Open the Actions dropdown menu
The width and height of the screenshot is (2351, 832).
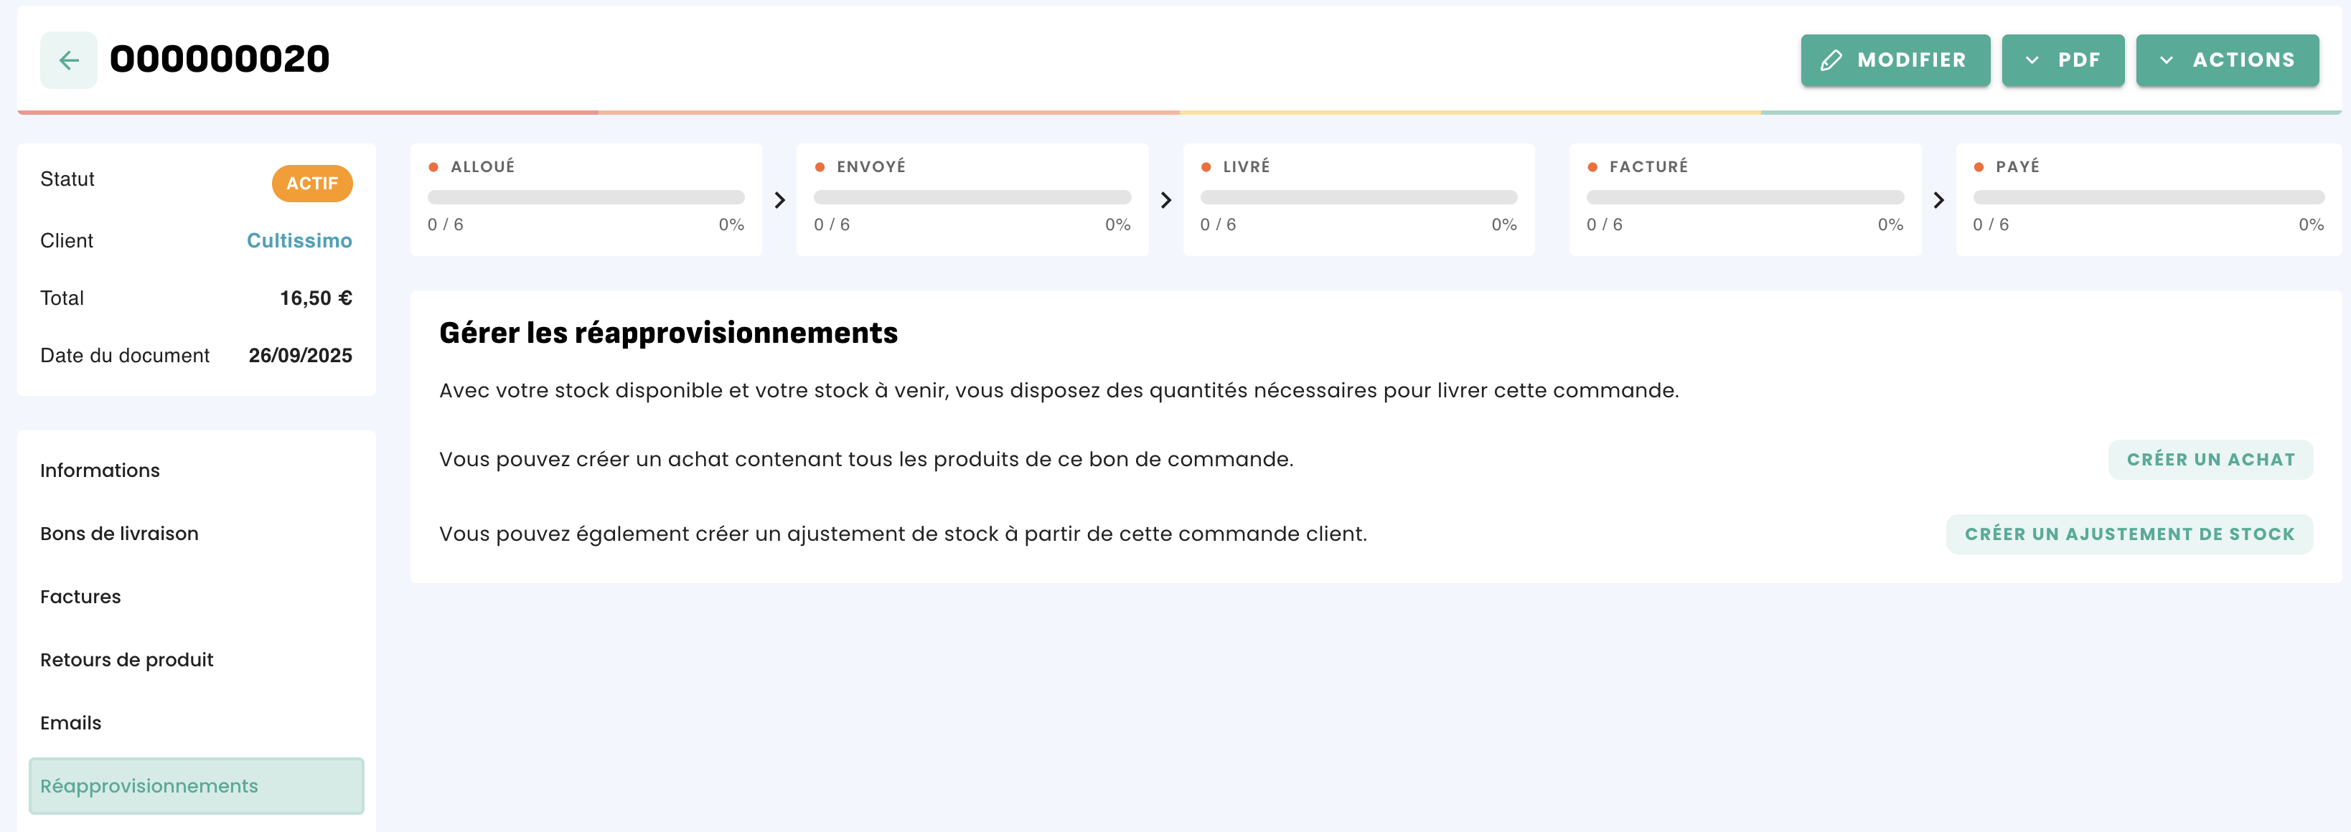(2227, 60)
